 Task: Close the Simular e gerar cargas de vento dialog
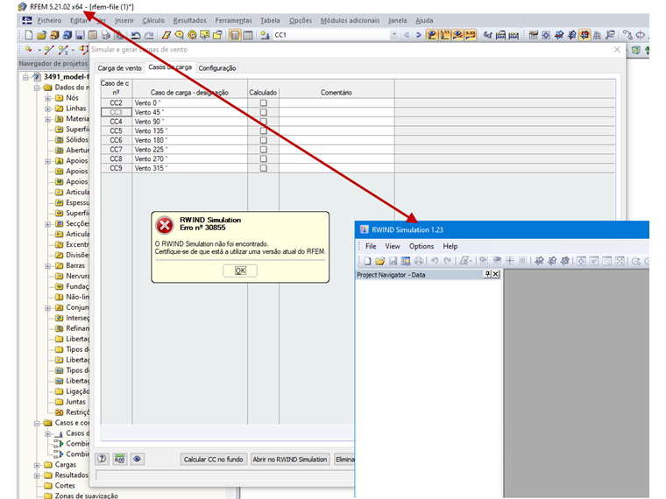coord(617,50)
